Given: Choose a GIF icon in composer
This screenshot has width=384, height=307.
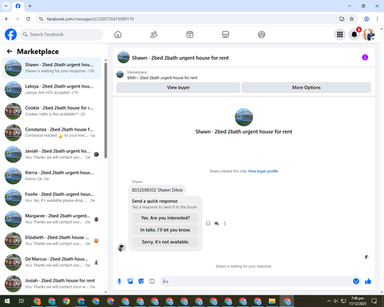Looking at the screenshot, I should [152, 282].
